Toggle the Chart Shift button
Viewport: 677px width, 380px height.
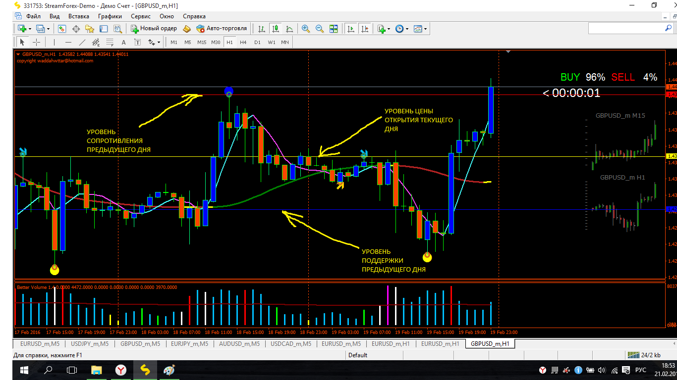pyautogui.click(x=365, y=29)
